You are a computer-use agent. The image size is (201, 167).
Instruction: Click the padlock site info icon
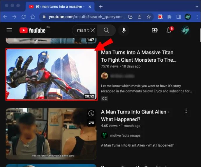point(44,17)
